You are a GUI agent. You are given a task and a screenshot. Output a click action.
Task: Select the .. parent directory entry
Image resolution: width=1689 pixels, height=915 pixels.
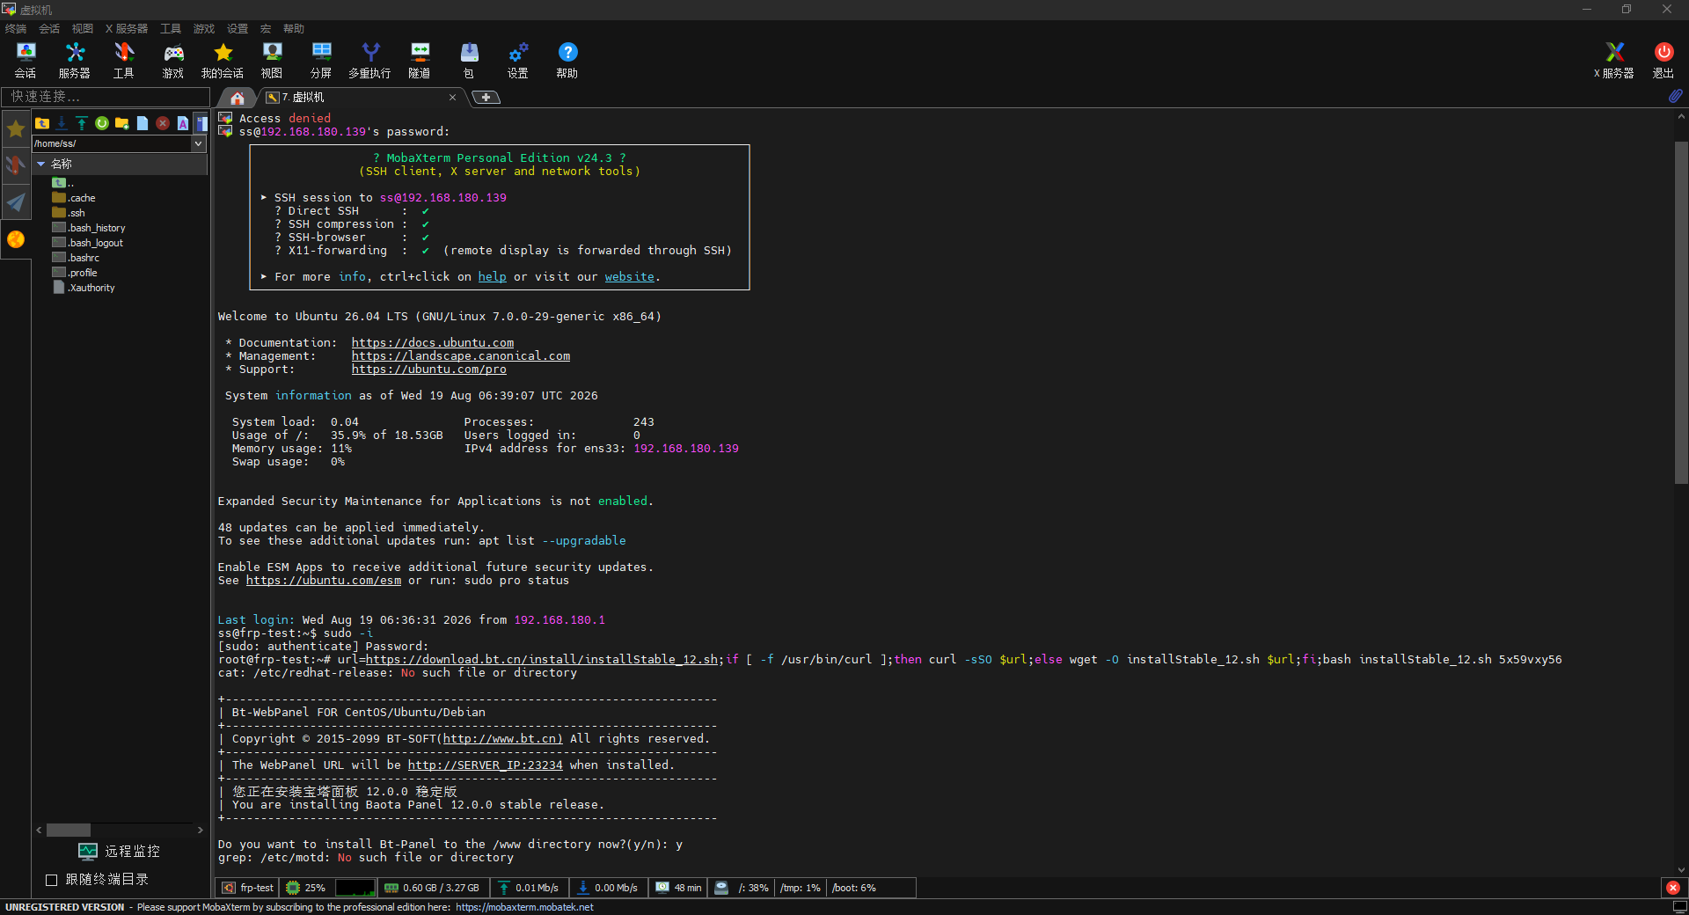62,183
